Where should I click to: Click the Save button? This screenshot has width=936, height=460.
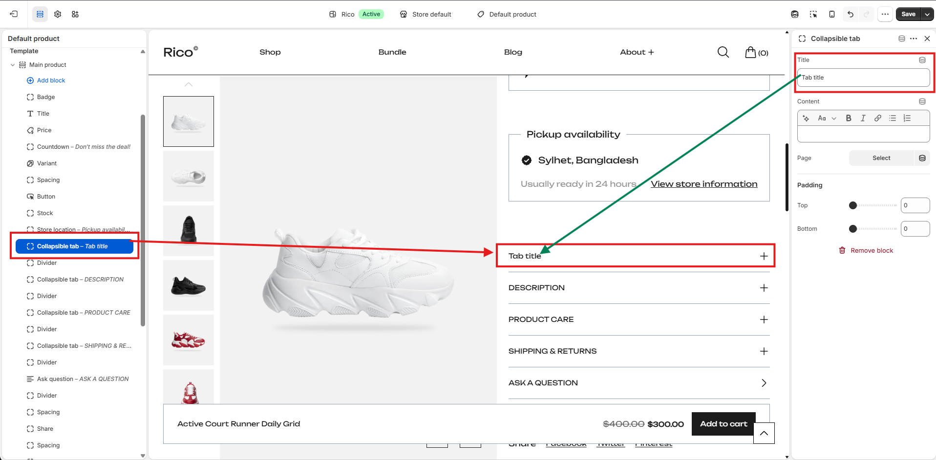click(x=908, y=14)
